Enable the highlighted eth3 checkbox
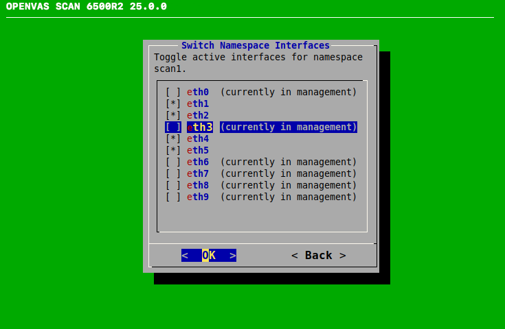The width and height of the screenshot is (505, 329). (x=173, y=127)
